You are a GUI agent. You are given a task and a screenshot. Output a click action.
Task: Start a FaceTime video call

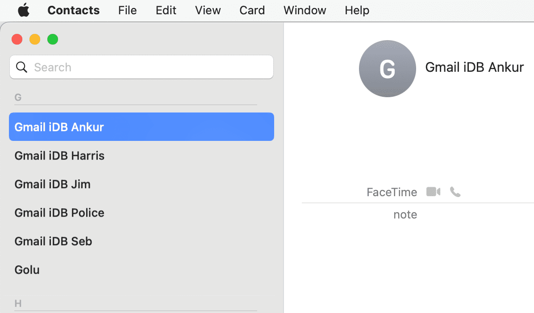pos(433,192)
